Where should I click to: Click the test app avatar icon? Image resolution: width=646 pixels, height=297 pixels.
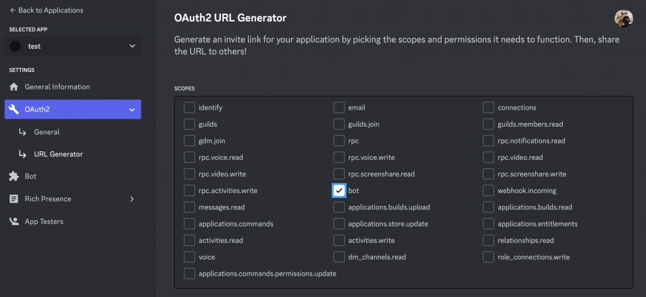(x=16, y=46)
